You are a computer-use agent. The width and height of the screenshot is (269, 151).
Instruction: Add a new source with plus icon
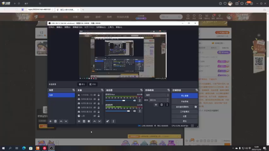[x=79, y=121]
